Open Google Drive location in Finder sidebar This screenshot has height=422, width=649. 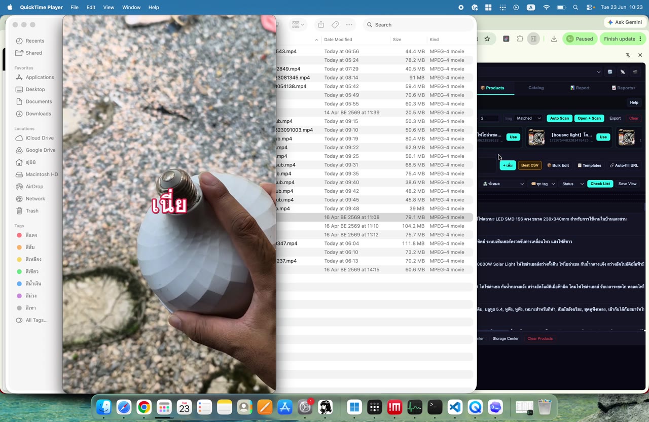pos(41,150)
